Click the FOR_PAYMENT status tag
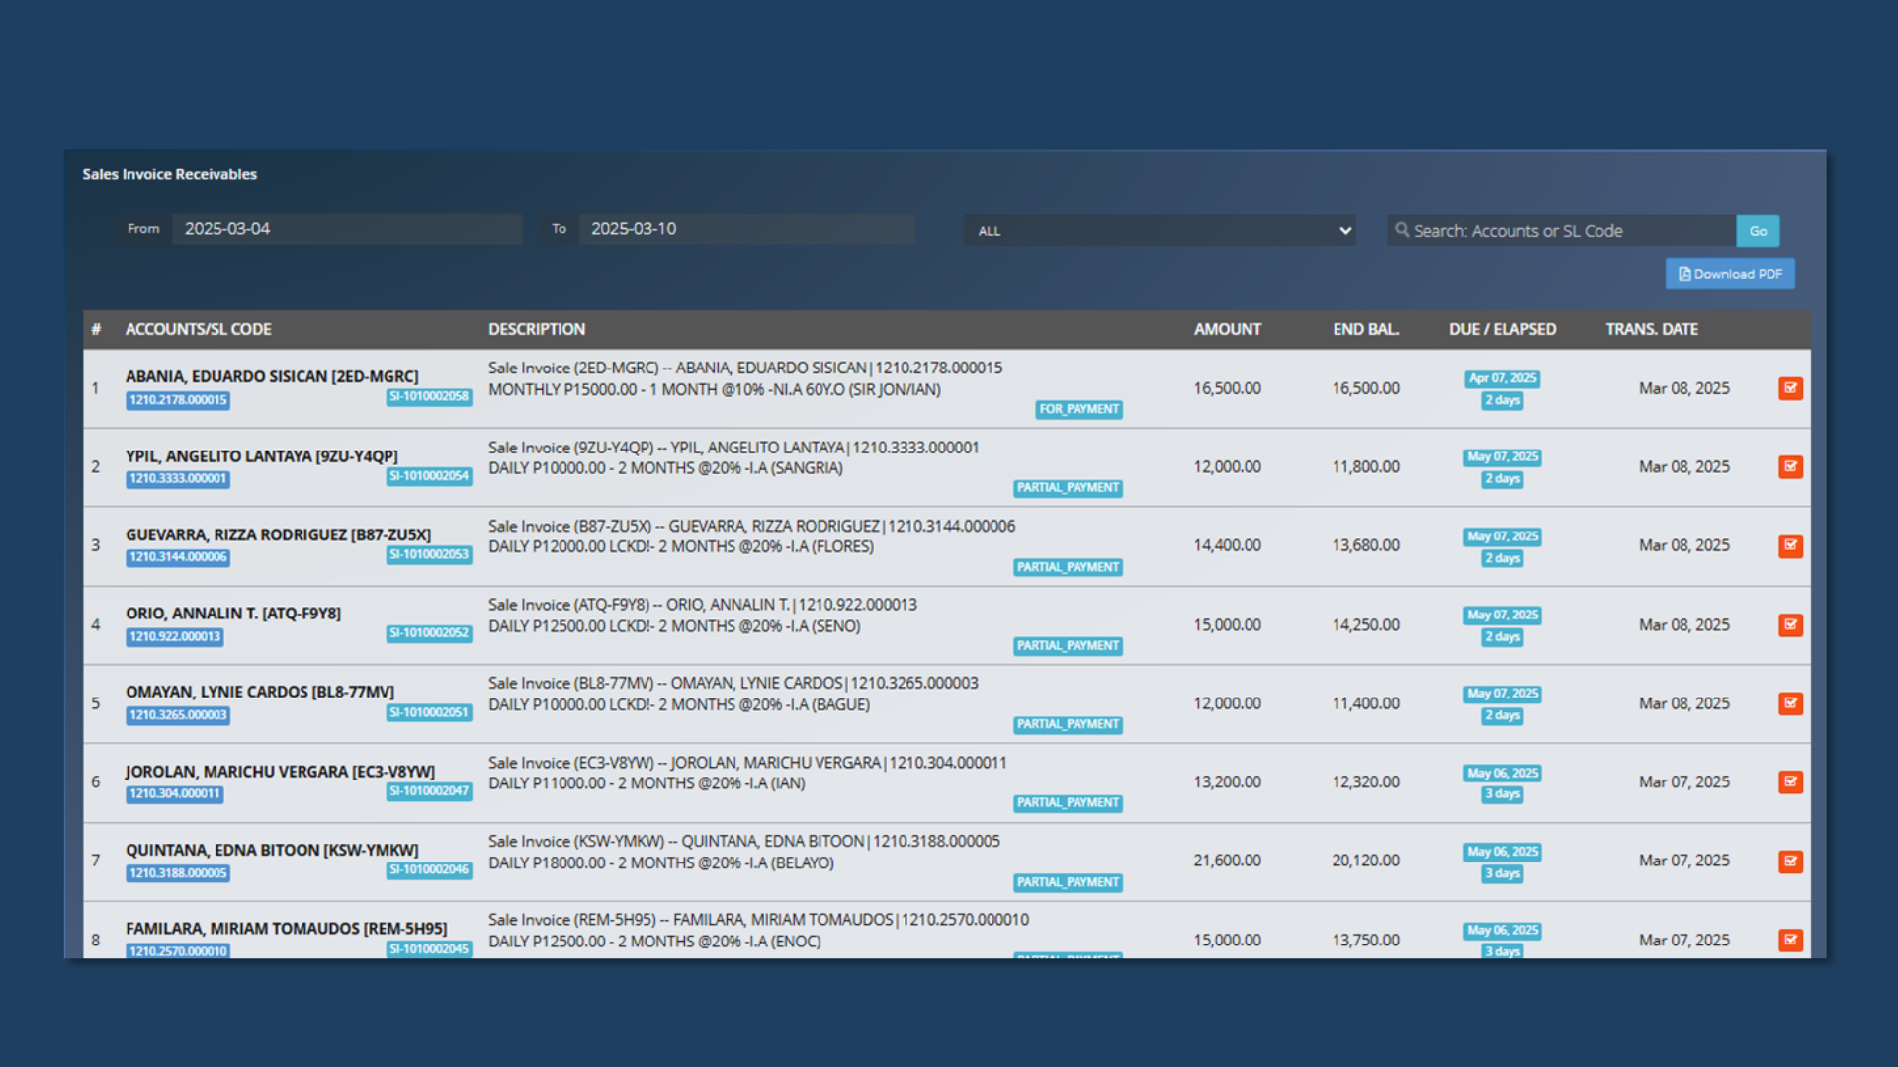The image size is (1898, 1067). pyautogui.click(x=1078, y=409)
